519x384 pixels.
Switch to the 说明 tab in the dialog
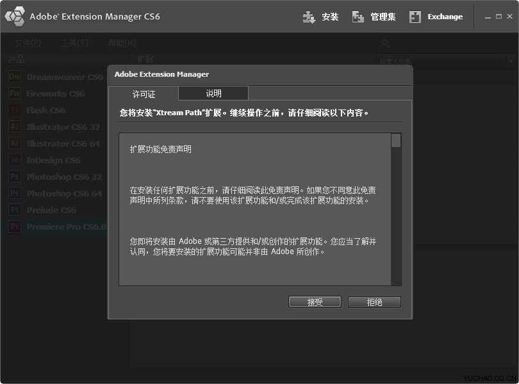(213, 93)
